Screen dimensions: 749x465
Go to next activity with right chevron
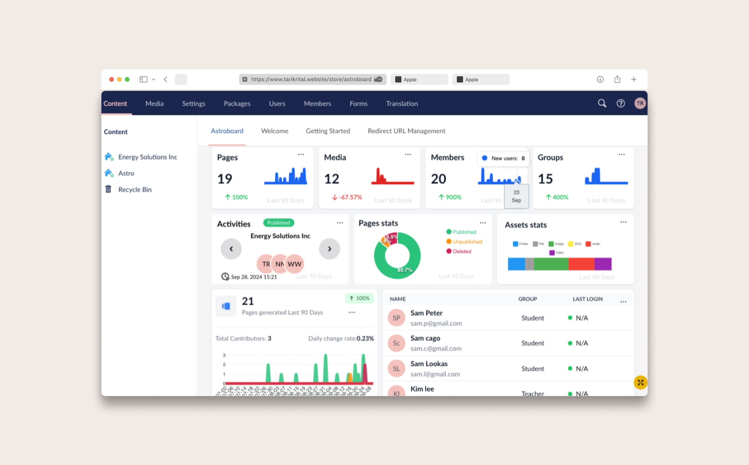[329, 249]
